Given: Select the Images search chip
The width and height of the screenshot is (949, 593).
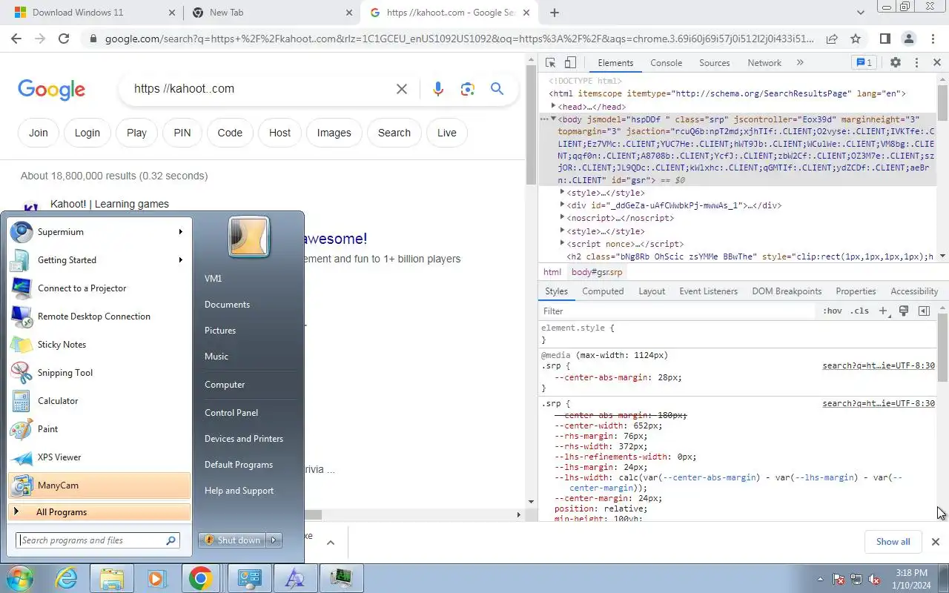Looking at the screenshot, I should [x=334, y=133].
